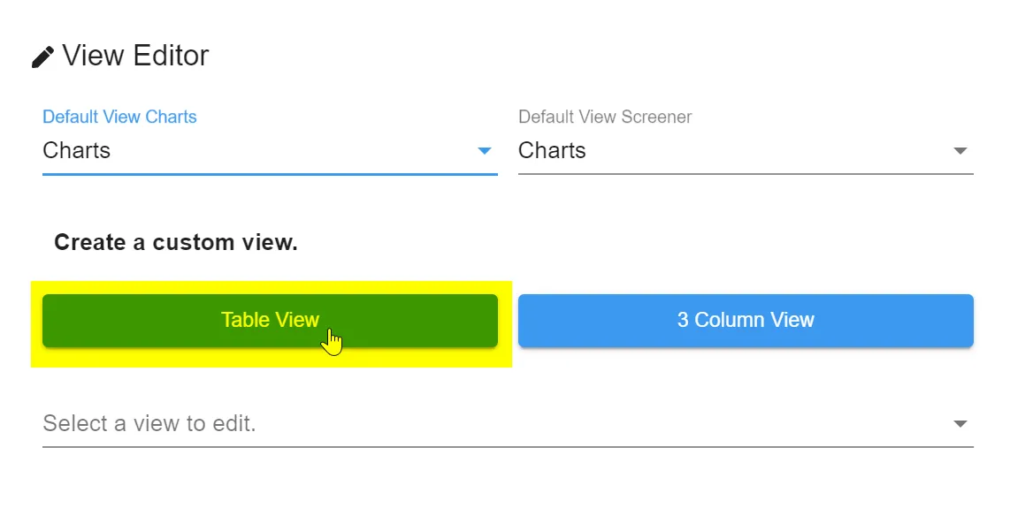Image resolution: width=1010 pixels, height=508 pixels.
Task: Click the pencil icon beside View Editor
Action: pos(42,57)
